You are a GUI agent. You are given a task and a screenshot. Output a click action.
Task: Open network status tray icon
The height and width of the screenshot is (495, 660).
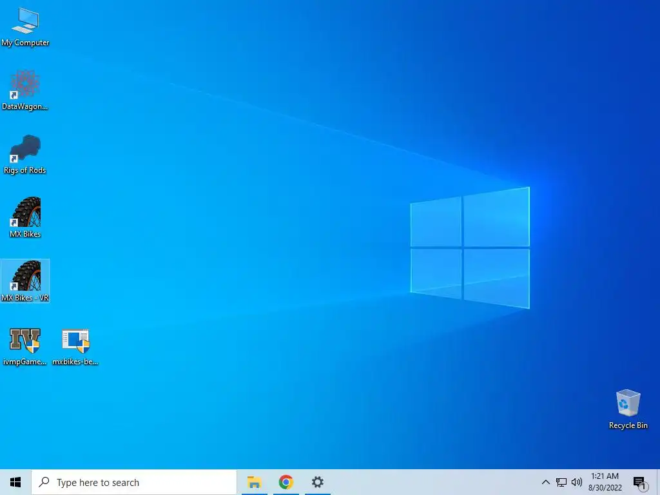[561, 482]
